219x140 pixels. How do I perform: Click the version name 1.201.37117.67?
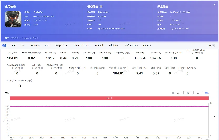coord(40,21)
